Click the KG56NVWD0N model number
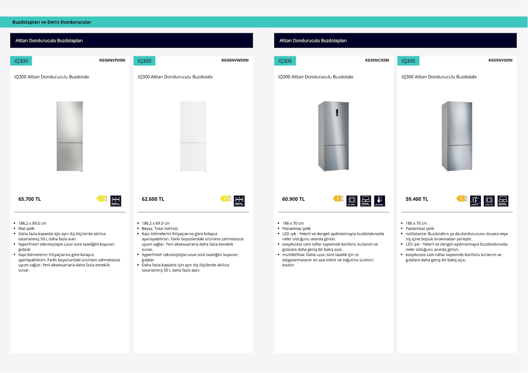The height and width of the screenshot is (373, 528). click(x=235, y=60)
